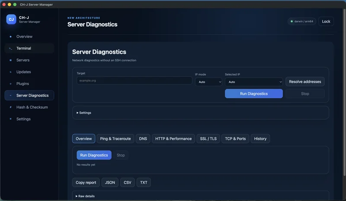
Task: Click the Hash & Checksum hash icon
Action: click(10, 107)
